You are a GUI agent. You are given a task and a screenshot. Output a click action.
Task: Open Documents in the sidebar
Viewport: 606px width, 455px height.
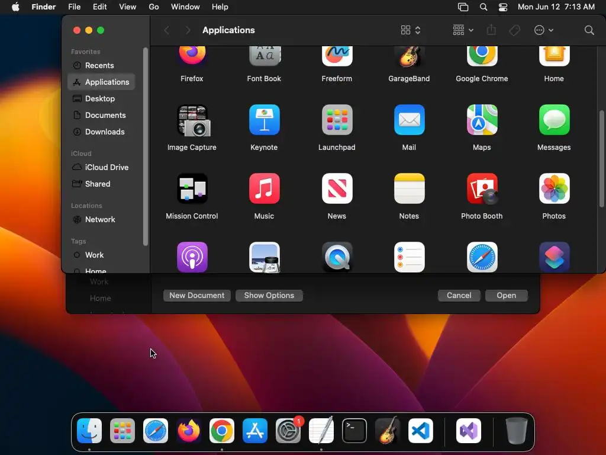101,116
